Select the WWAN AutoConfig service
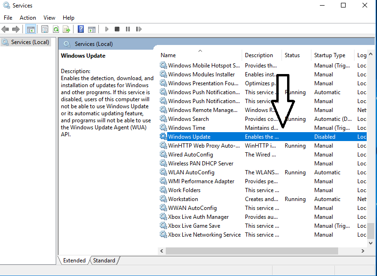Image resolution: width=377 pixels, height=276 pixels. pos(192,208)
